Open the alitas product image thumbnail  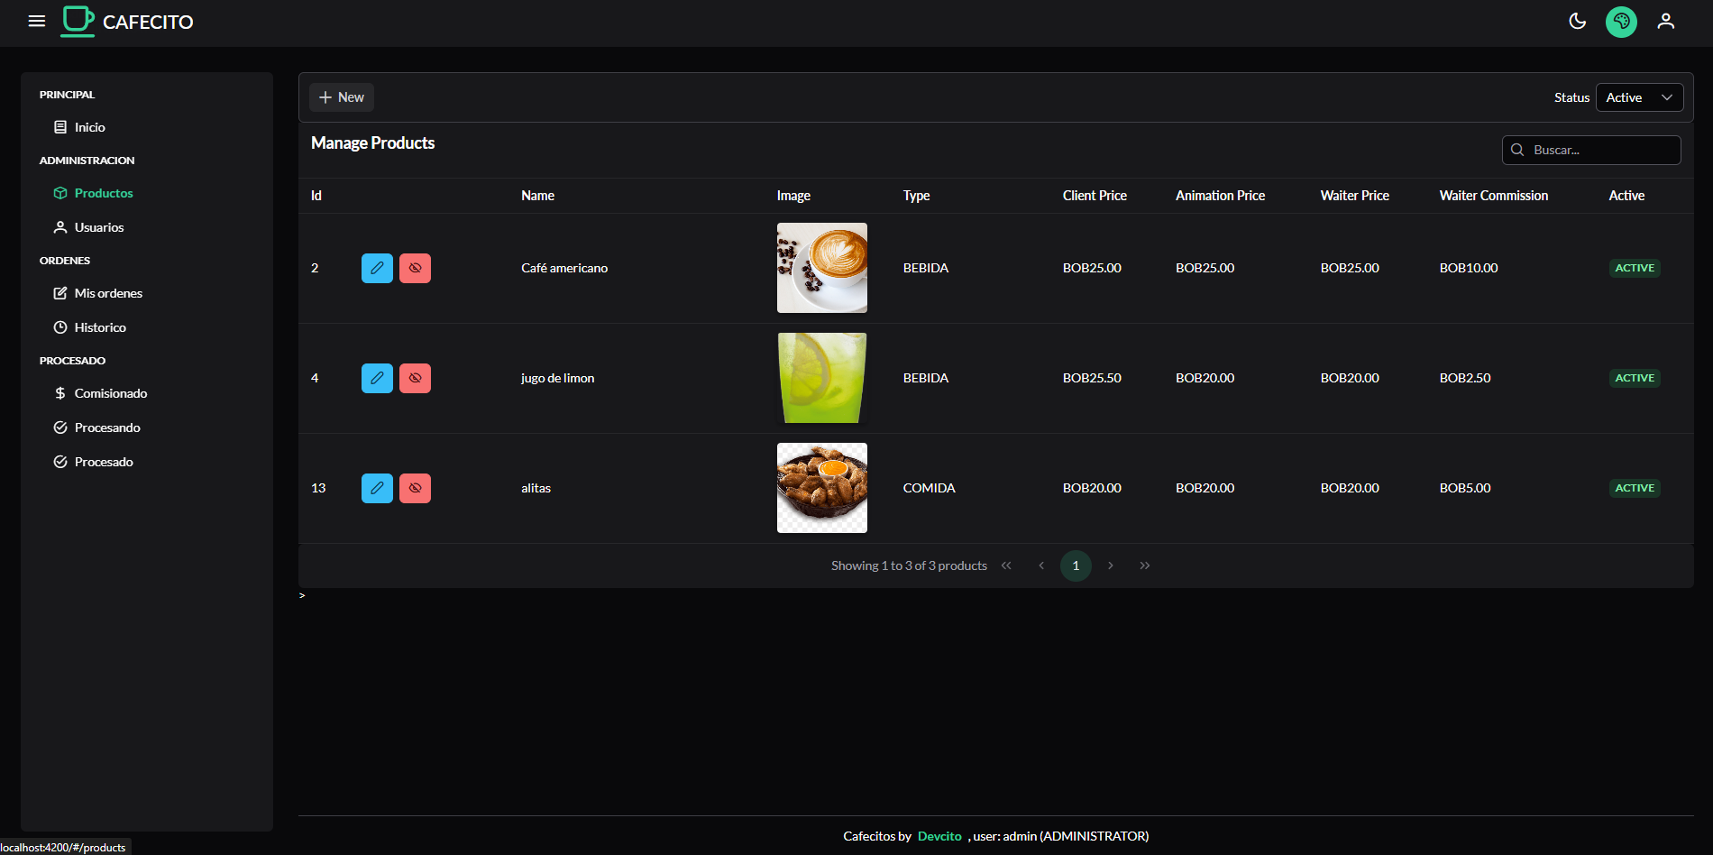pos(821,488)
